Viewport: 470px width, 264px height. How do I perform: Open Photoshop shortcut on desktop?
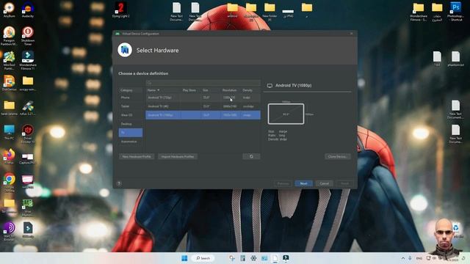pyautogui.click(x=455, y=12)
